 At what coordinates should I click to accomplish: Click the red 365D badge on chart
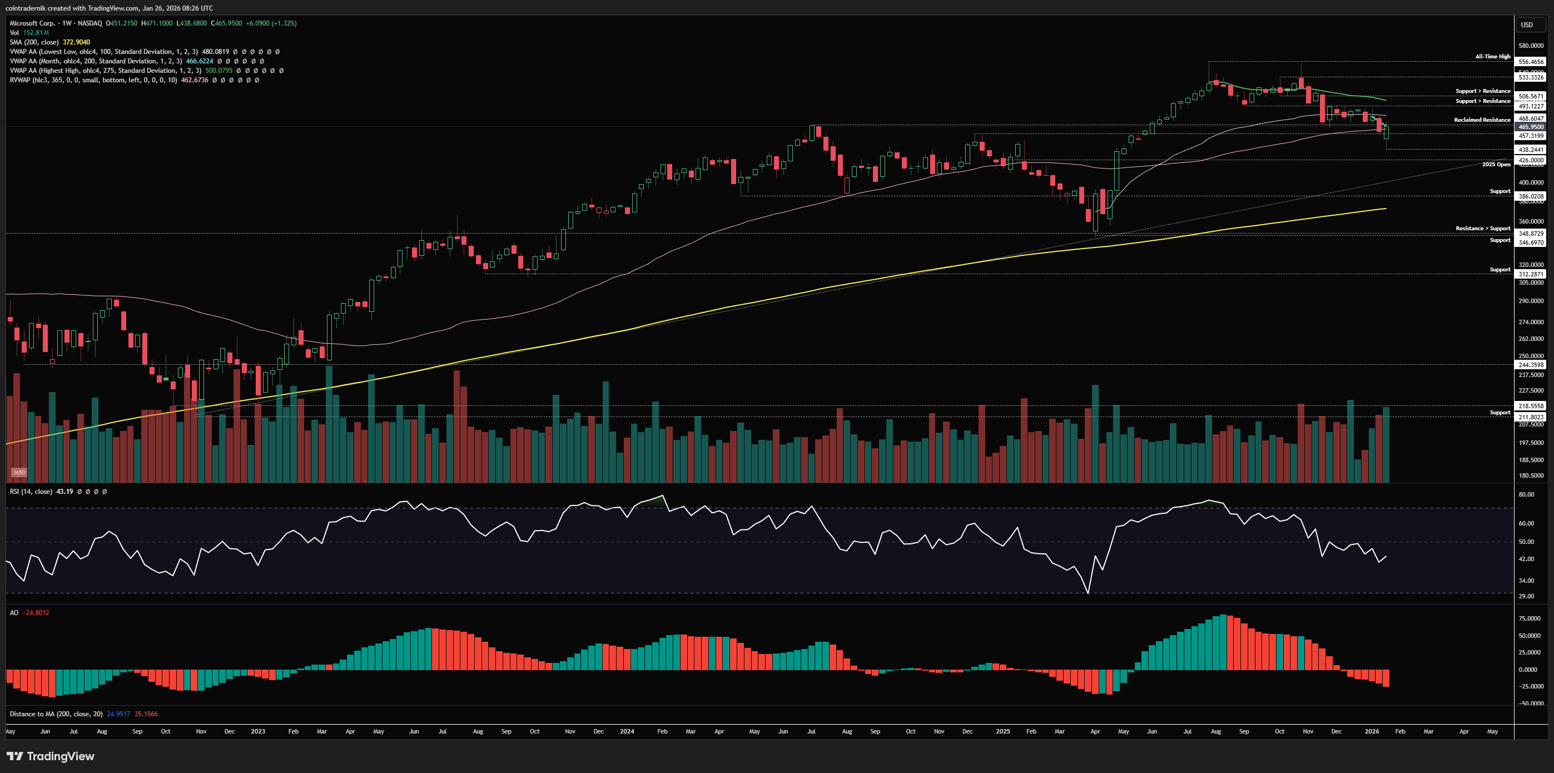click(x=19, y=473)
